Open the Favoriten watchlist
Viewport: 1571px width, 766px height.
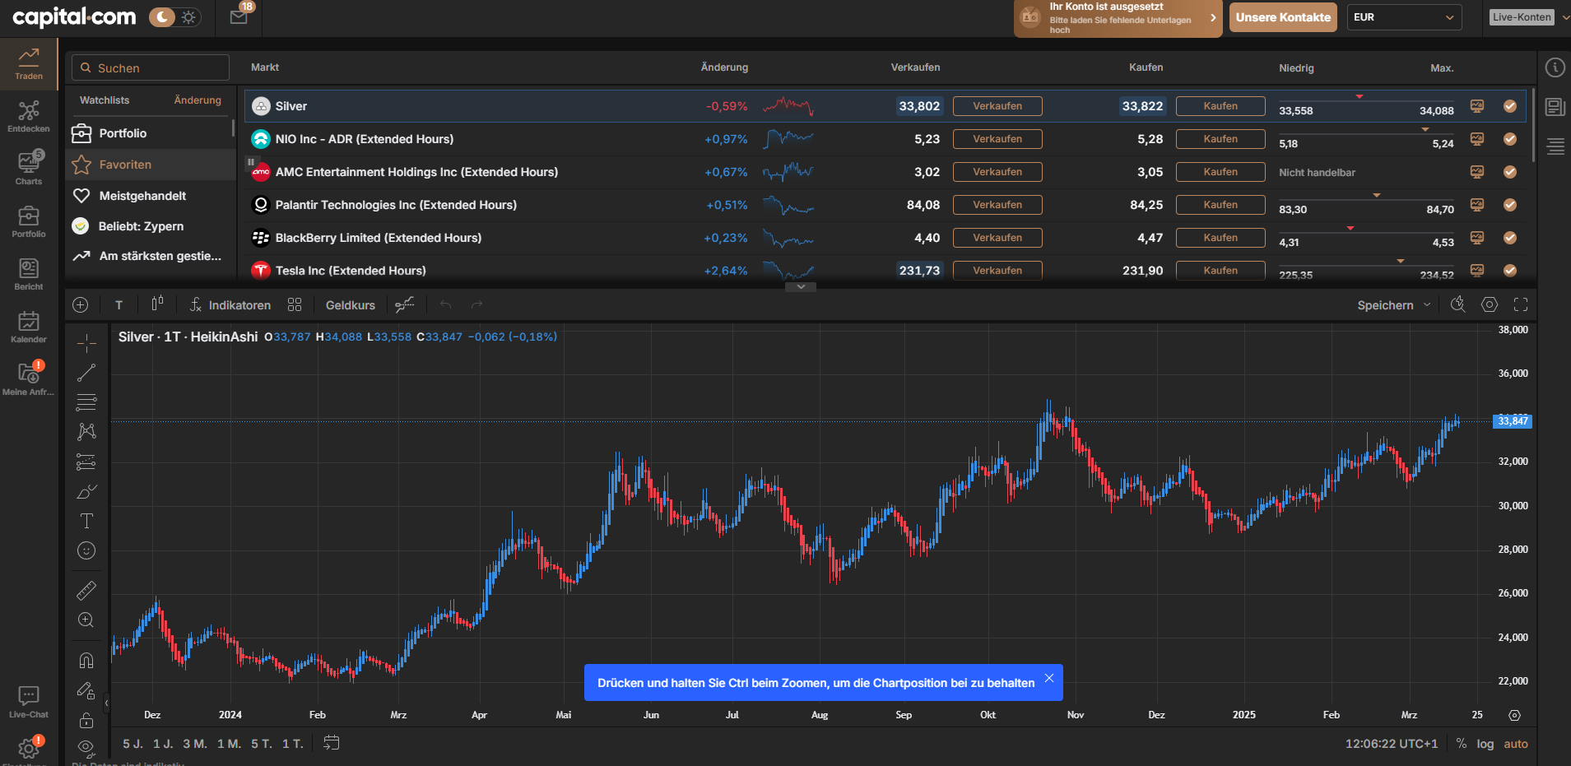coord(125,165)
